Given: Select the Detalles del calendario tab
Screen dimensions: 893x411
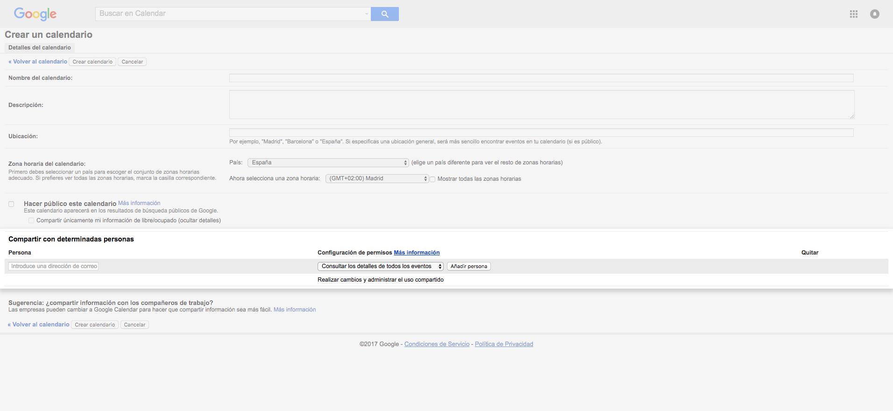Looking at the screenshot, I should [x=40, y=48].
